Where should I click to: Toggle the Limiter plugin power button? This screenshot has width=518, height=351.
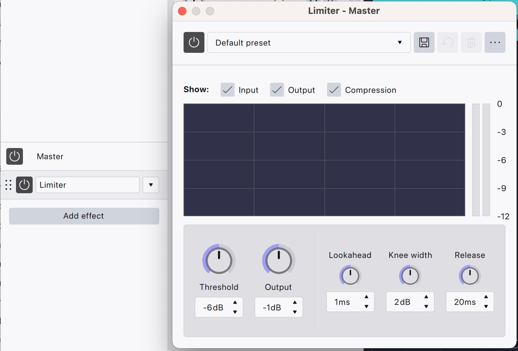click(194, 42)
